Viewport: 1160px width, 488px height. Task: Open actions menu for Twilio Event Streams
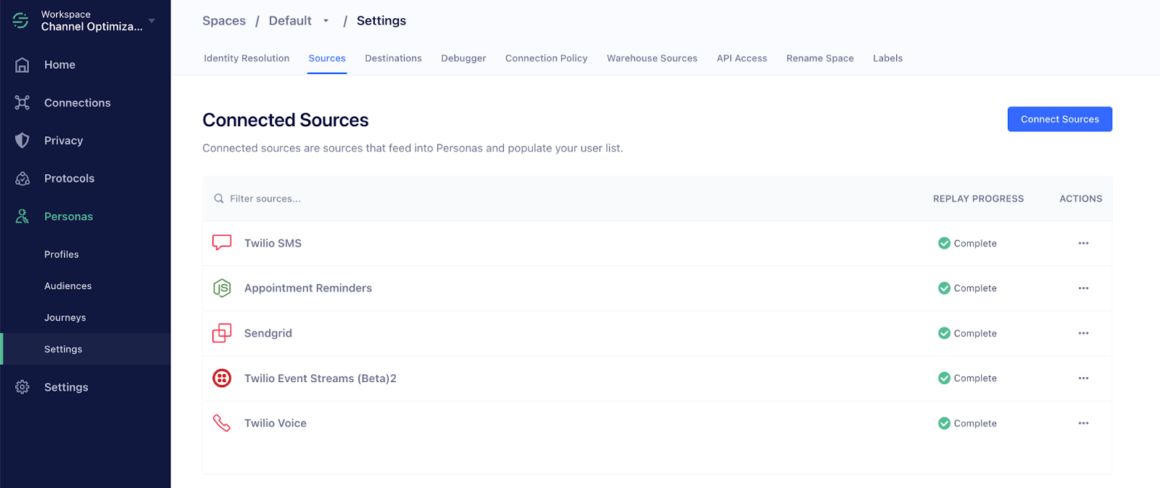(x=1083, y=379)
